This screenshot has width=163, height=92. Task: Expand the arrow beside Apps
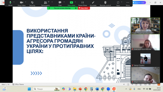tap(122, 2)
